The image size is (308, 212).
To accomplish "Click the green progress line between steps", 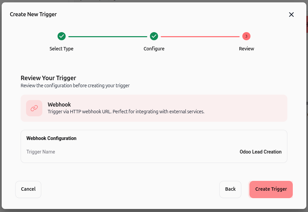I will (x=108, y=37).
